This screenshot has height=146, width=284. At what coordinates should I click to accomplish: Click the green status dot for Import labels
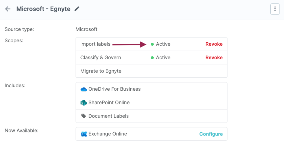pos(152,44)
